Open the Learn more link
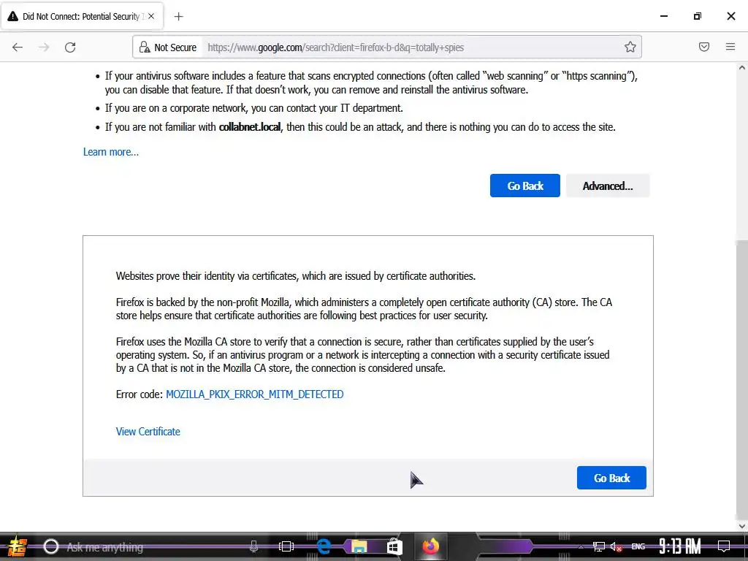The height and width of the screenshot is (561, 748). 111,152
